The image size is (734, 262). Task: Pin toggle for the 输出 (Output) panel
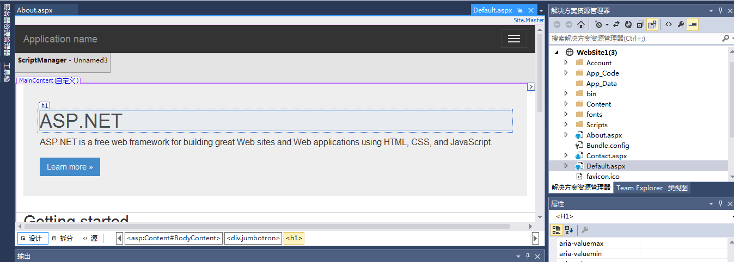(x=527, y=257)
